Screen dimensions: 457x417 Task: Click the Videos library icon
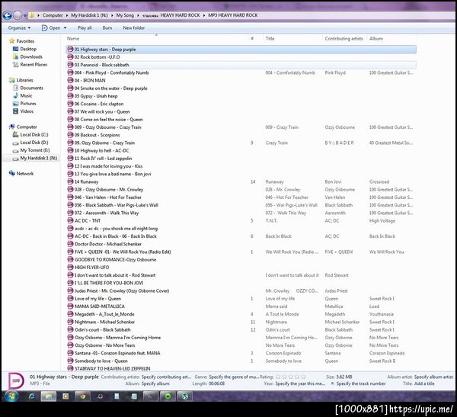pos(16,111)
